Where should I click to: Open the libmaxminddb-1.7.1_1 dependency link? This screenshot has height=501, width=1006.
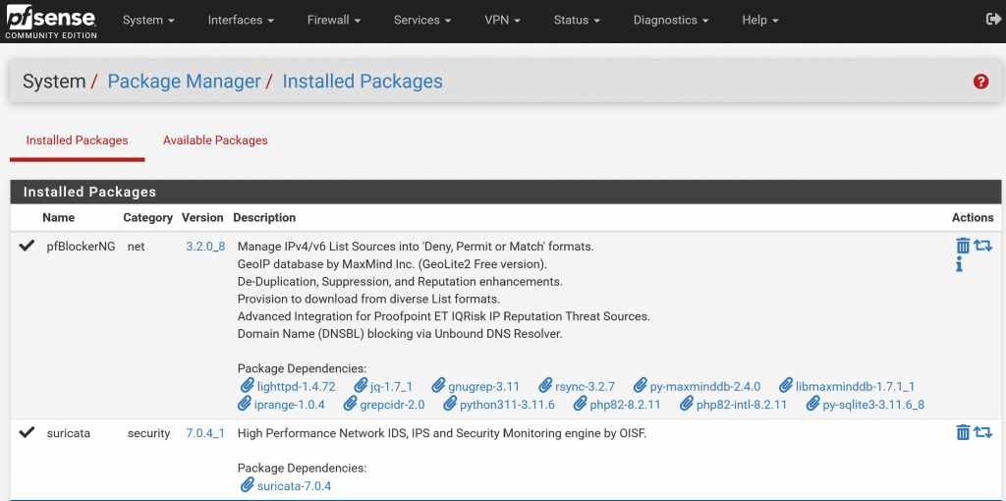856,387
